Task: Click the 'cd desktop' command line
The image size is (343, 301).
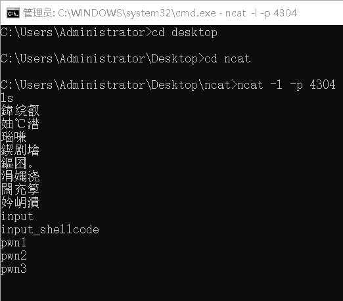Action: point(109,33)
